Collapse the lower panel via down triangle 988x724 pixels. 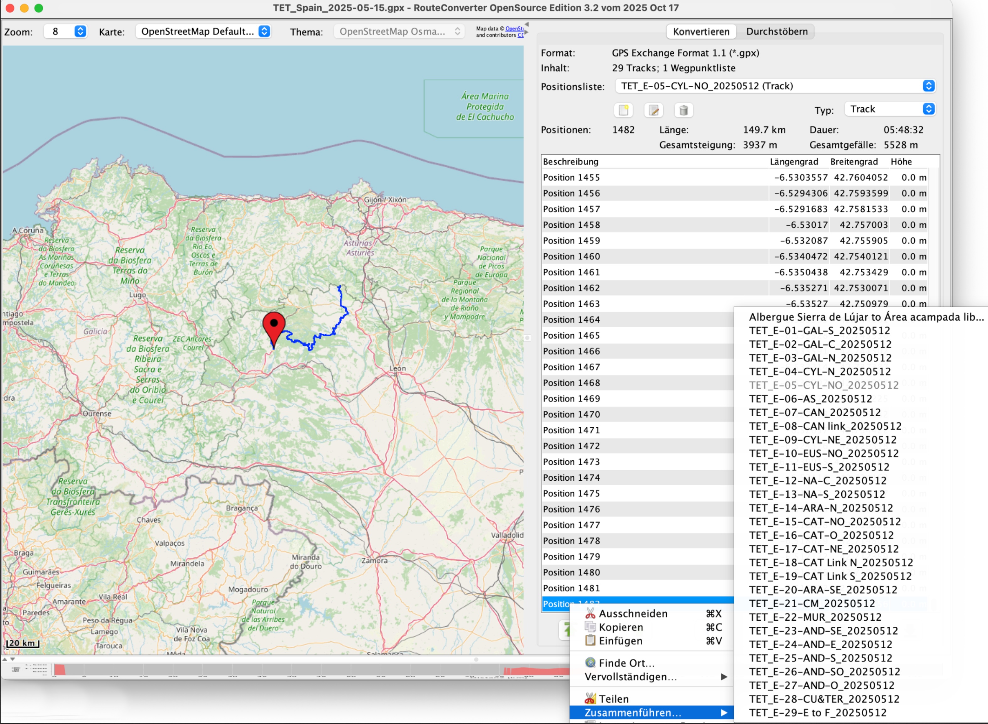point(12,660)
